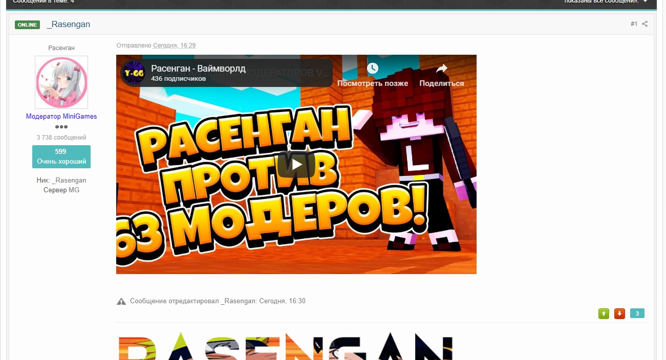The width and height of the screenshot is (666, 360).
Task: Open the _Rasengan profile link in header
Action: 69,25
